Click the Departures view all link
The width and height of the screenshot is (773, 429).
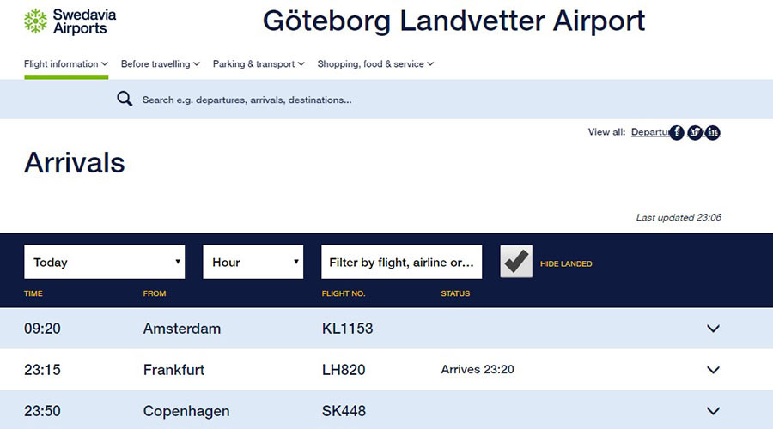pyautogui.click(x=650, y=132)
